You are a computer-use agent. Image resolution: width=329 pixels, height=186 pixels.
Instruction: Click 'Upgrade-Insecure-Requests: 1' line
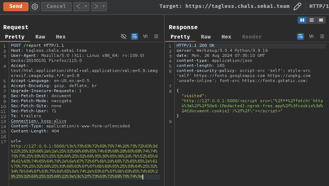click(x=46, y=91)
